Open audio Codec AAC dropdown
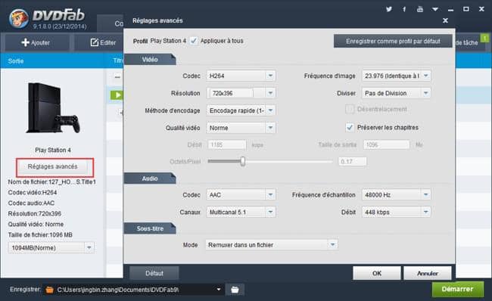 (x=241, y=194)
